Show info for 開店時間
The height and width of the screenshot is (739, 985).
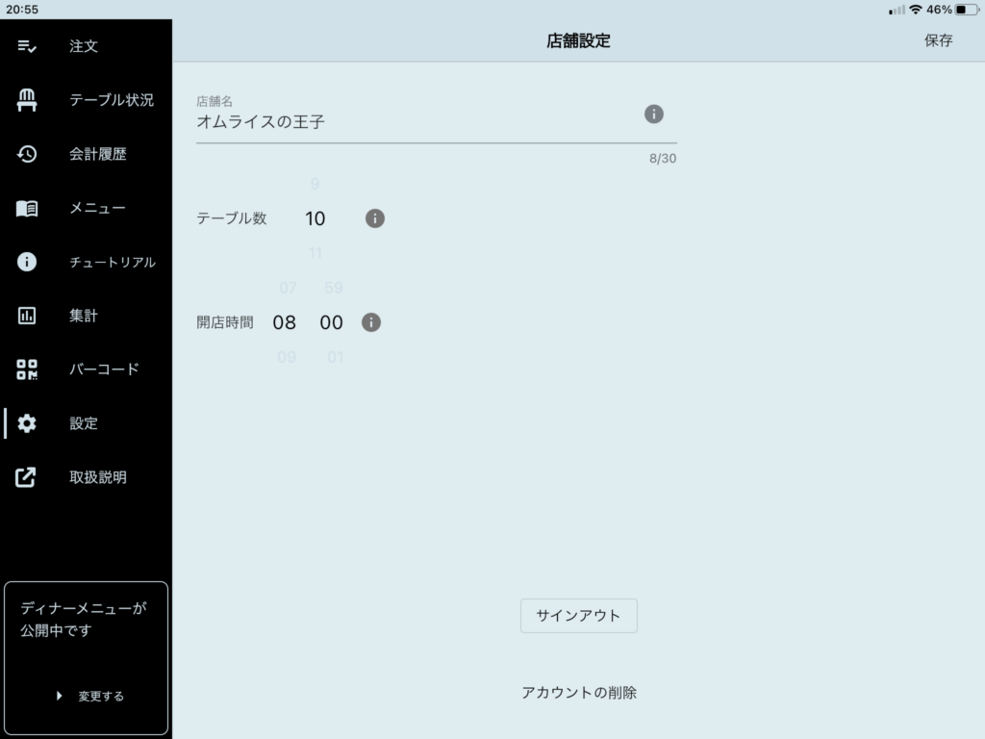point(371,322)
